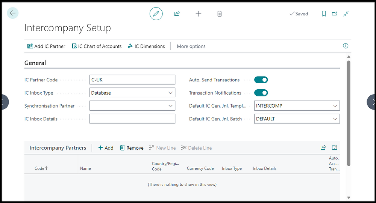Click the share icon in top bar
Image resolution: width=376 pixels, height=203 pixels.
tap(177, 14)
